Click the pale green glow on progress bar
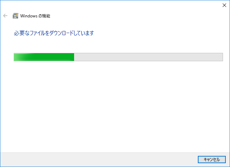This screenshot has height=167, width=230. 19,57
